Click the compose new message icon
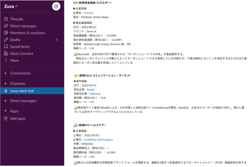Viewport: 249px width, 167px height. 56,6
